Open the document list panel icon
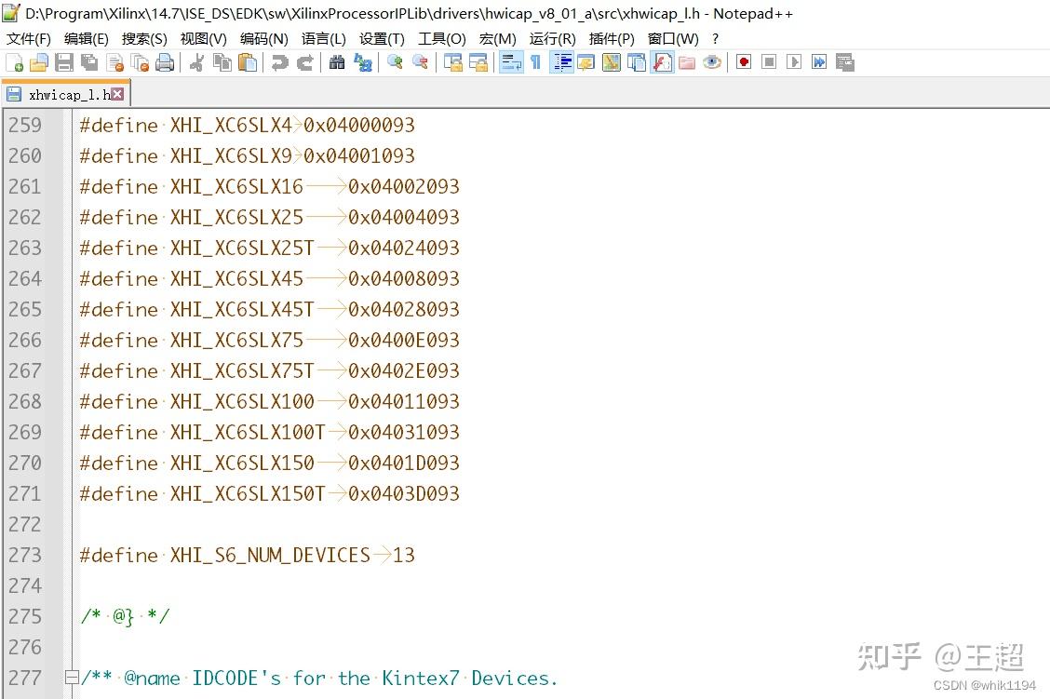The height and width of the screenshot is (699, 1050). point(637,63)
